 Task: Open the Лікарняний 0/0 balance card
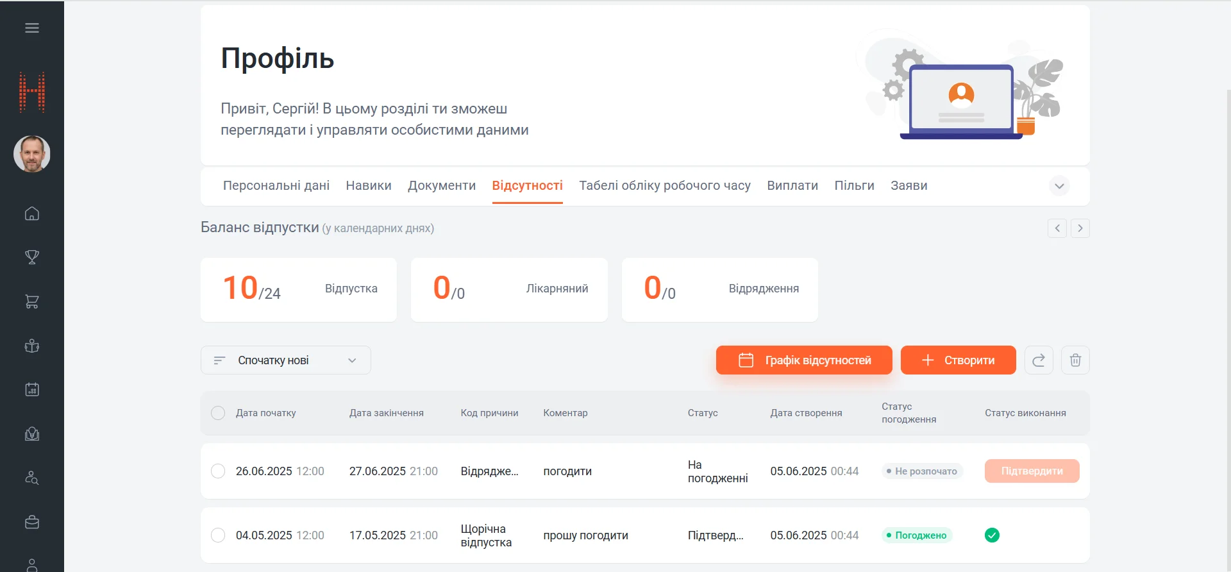point(509,290)
